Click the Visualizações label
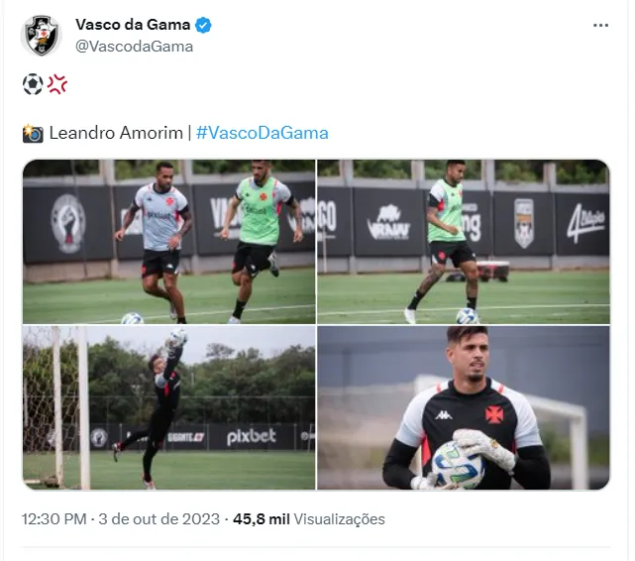 pos(339,518)
